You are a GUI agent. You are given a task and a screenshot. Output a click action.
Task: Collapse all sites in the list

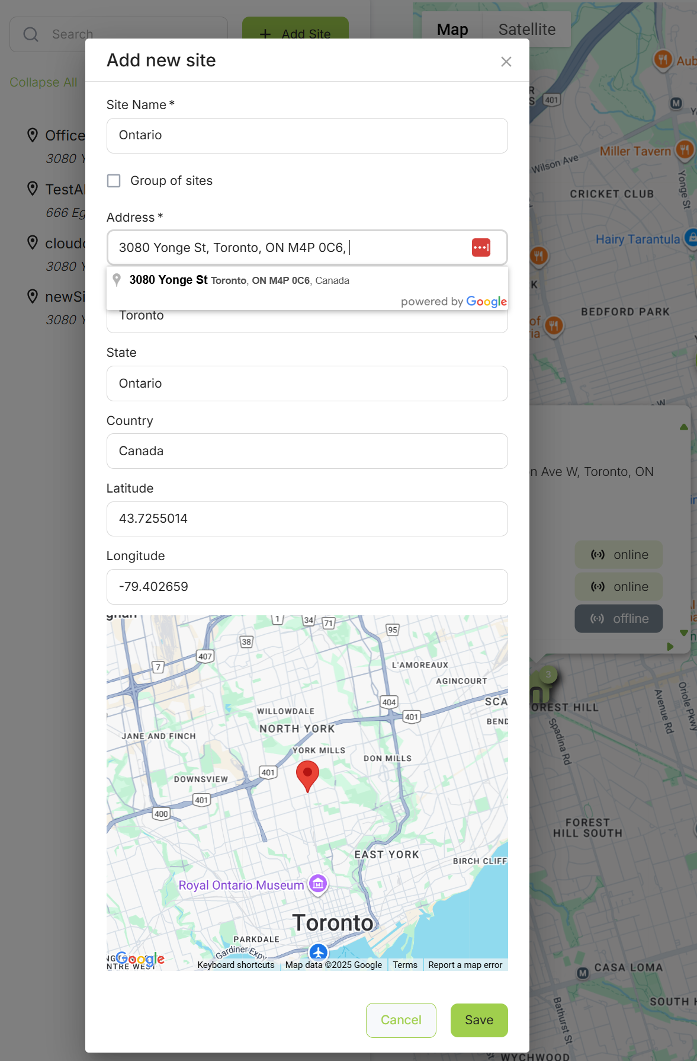tap(43, 82)
